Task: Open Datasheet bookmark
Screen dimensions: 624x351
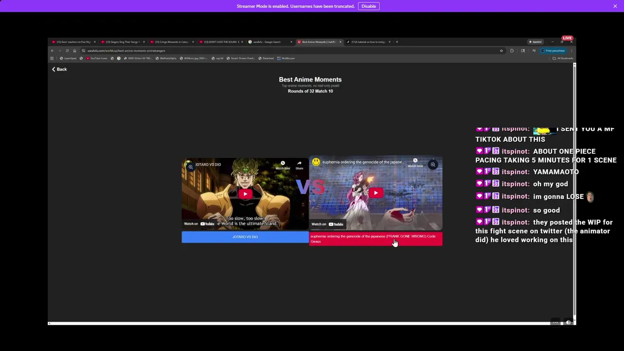Action: pyautogui.click(x=266, y=58)
